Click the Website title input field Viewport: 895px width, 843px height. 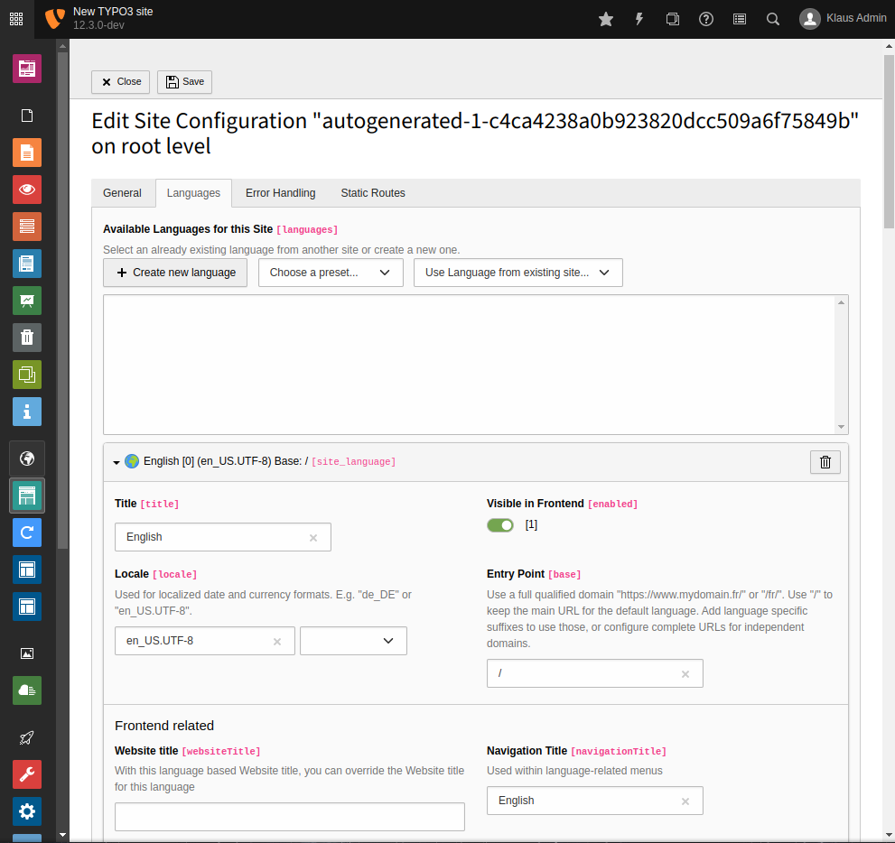289,817
